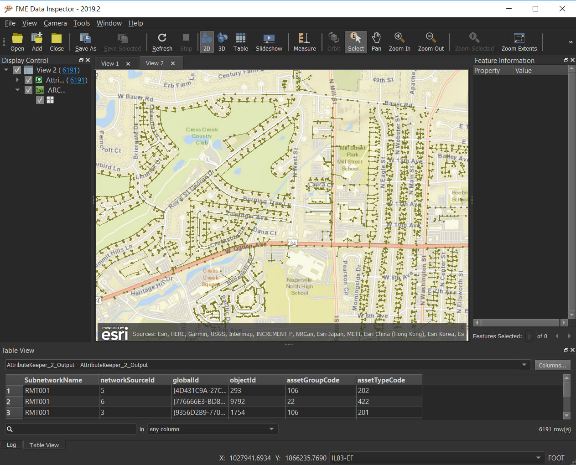576x465 pixels.
Task: Expand the Attri... tree item
Action: 17,80
